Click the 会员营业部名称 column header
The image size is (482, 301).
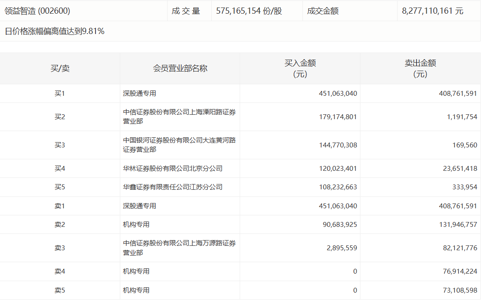(180, 68)
